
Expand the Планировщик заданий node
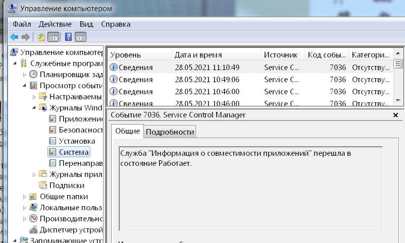[x=25, y=75]
